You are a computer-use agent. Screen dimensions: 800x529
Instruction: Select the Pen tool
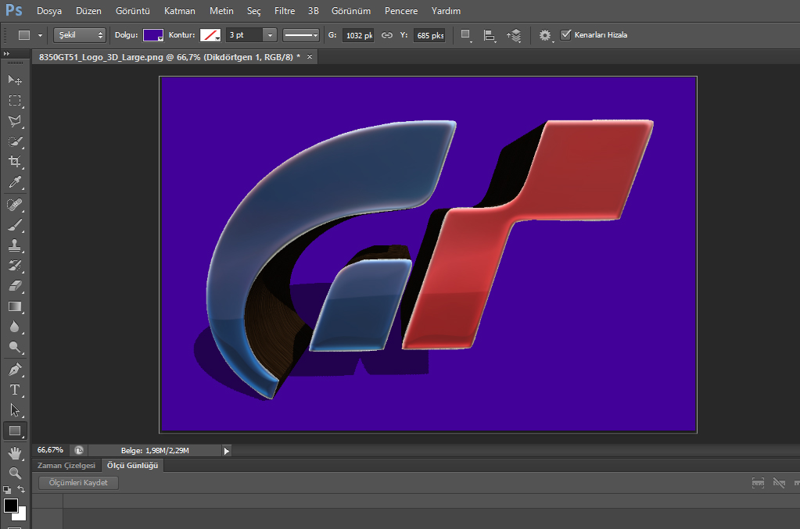pos(15,369)
